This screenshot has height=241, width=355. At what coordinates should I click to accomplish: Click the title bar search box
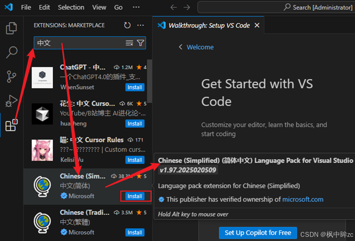click(x=276, y=7)
